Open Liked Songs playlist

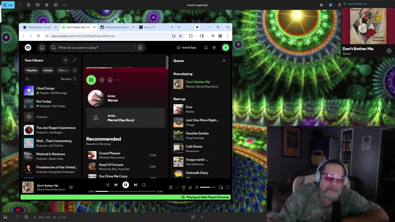pyautogui.click(x=51, y=90)
